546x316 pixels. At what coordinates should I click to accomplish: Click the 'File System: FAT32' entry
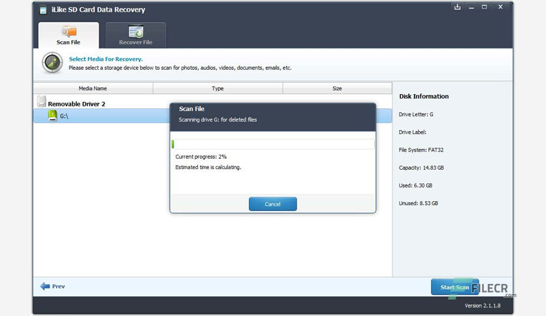421,150
